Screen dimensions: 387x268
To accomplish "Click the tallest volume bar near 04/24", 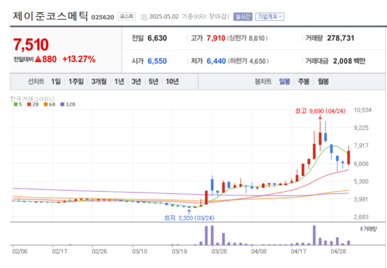I will click(314, 235).
